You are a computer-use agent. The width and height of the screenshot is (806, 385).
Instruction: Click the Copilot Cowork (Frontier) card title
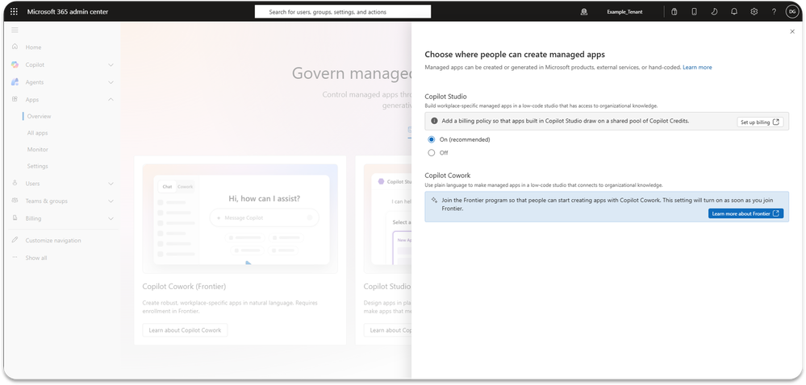tap(184, 287)
